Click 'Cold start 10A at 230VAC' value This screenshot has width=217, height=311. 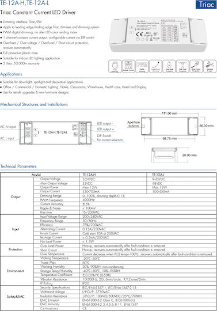click(101, 233)
